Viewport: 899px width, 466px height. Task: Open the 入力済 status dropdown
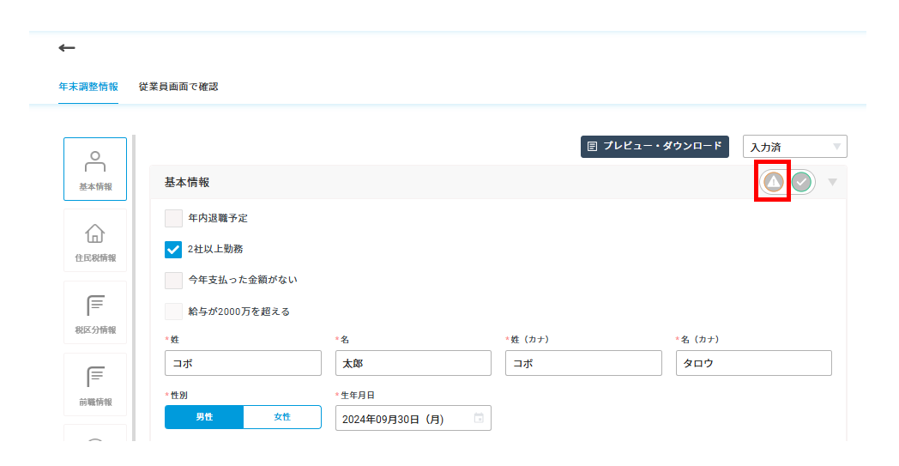tap(794, 147)
